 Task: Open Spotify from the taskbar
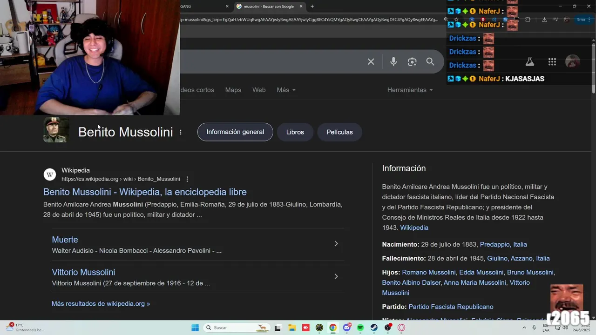click(360, 328)
